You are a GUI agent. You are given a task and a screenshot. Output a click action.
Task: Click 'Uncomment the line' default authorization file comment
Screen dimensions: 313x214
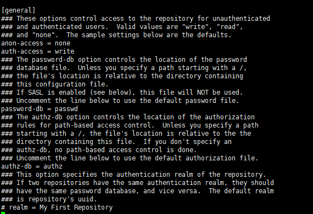click(130, 158)
